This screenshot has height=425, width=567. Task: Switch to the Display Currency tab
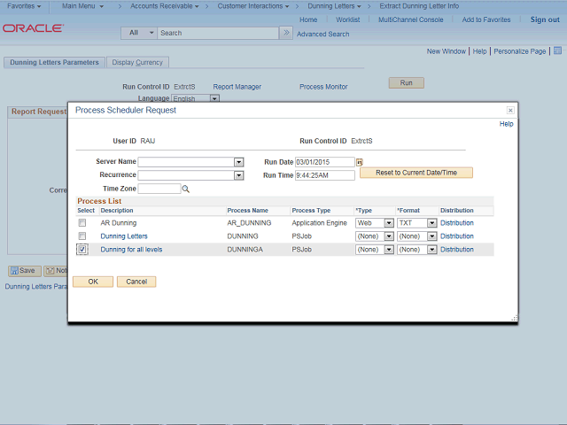click(x=137, y=63)
